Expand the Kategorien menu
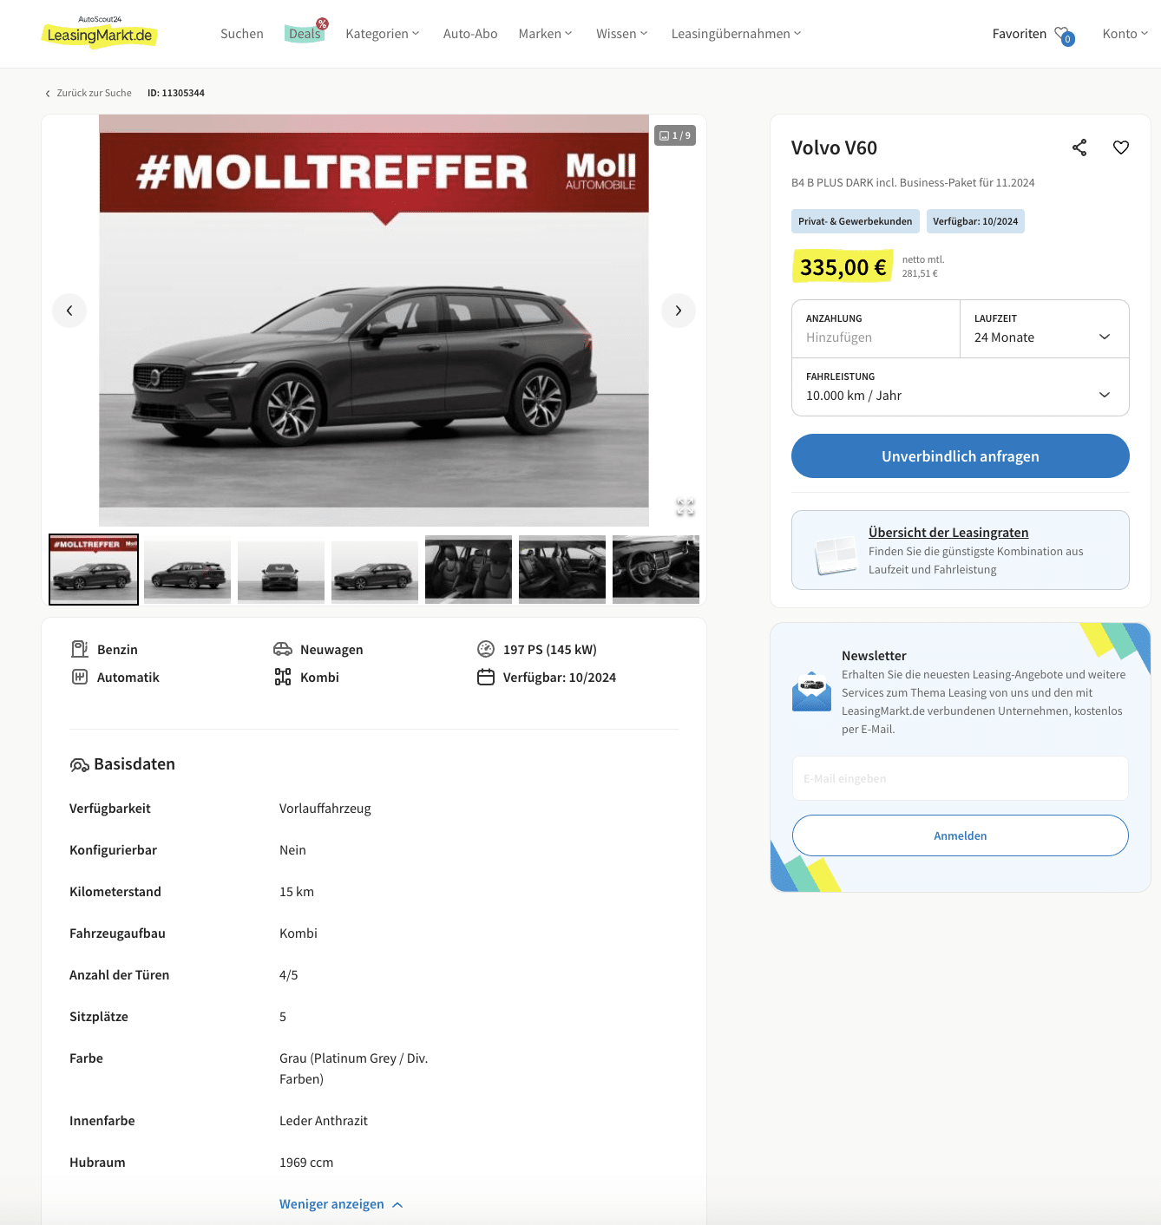This screenshot has width=1161, height=1225. [x=383, y=34]
